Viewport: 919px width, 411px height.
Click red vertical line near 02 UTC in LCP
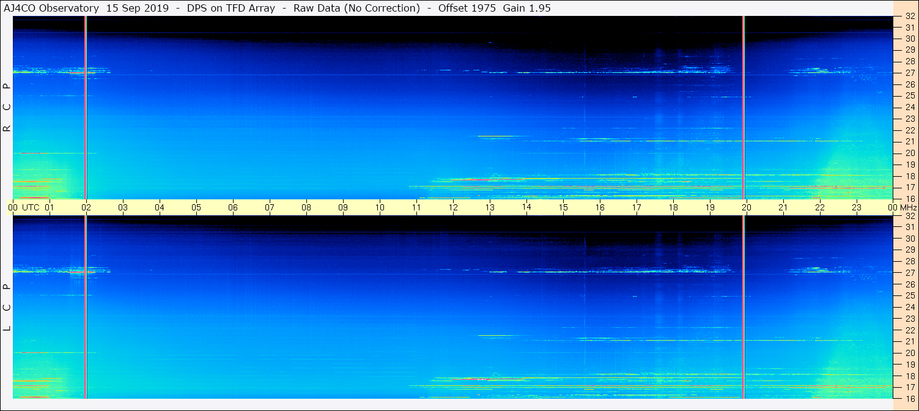(86, 307)
